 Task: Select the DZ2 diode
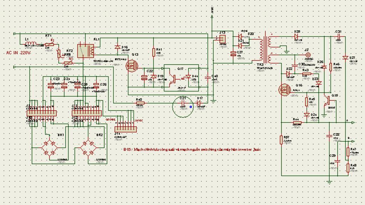(288, 74)
